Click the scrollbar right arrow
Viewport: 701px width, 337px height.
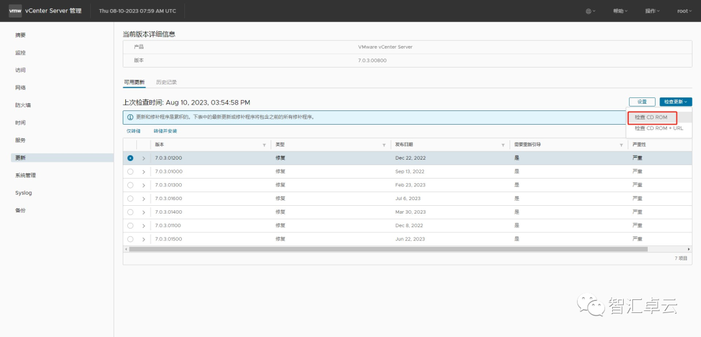(689, 249)
